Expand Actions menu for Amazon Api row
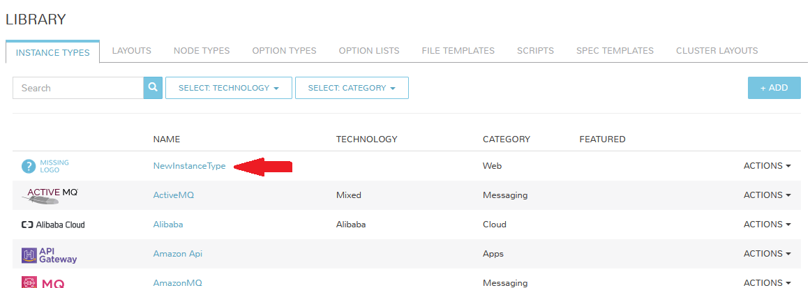This screenshot has width=810, height=288. [x=767, y=254]
